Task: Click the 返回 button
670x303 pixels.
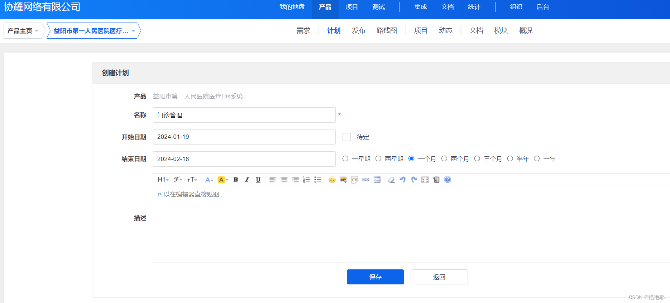Action: tap(439, 277)
